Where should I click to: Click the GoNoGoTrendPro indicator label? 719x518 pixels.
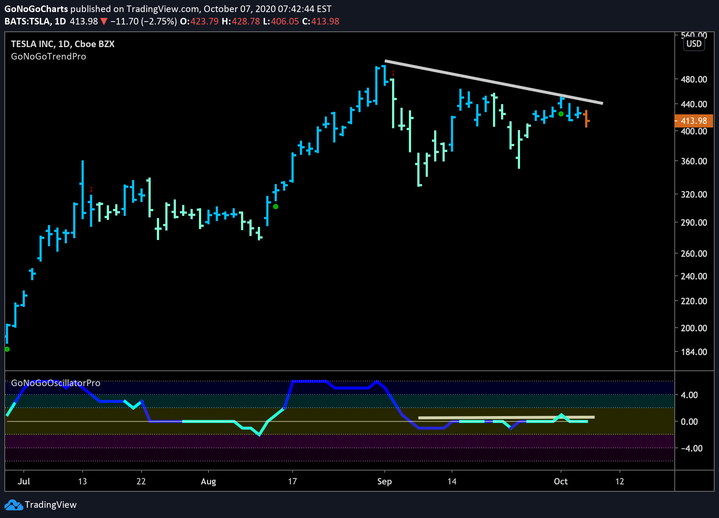click(x=49, y=57)
